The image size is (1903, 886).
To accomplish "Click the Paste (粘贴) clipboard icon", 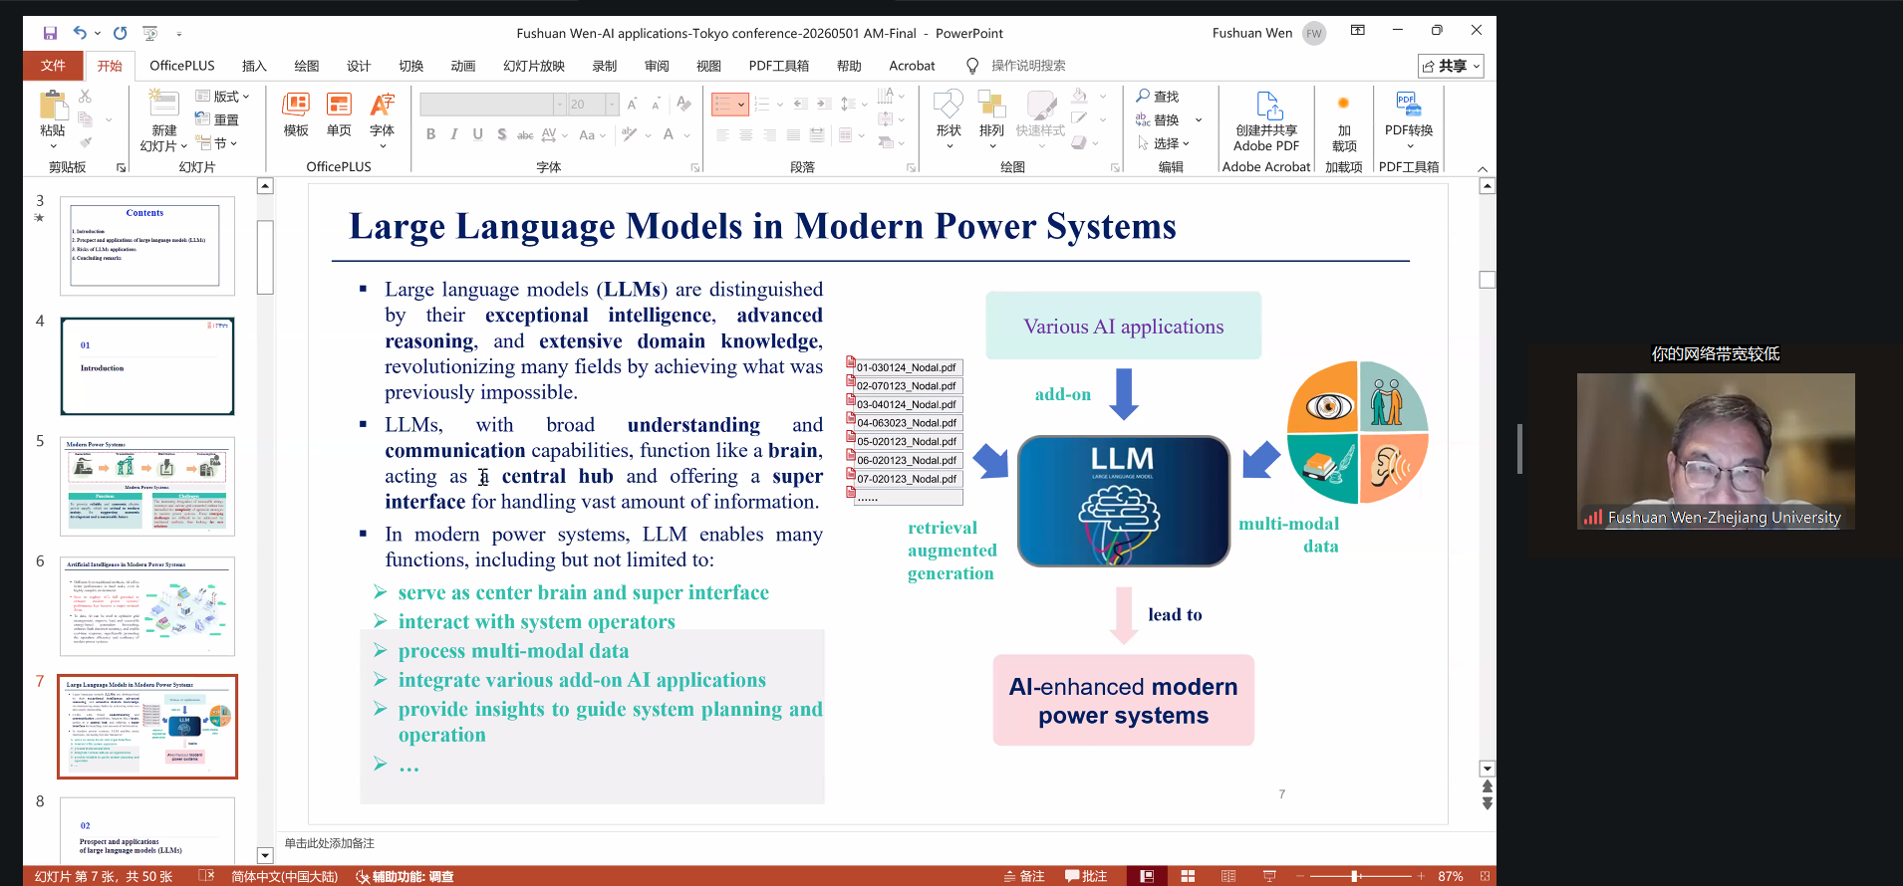I will point(53,106).
